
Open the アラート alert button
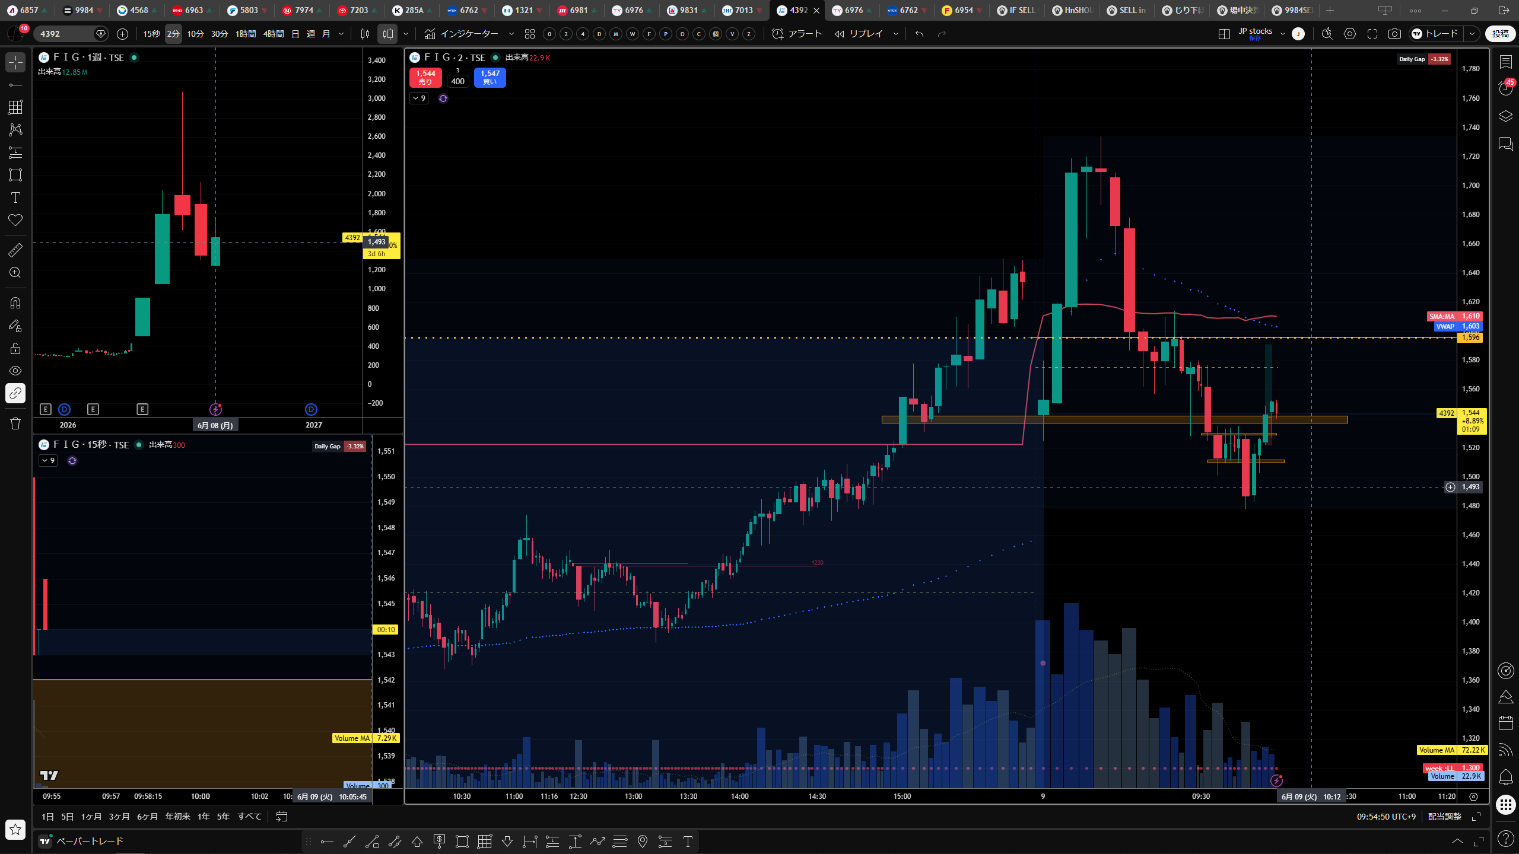[797, 34]
